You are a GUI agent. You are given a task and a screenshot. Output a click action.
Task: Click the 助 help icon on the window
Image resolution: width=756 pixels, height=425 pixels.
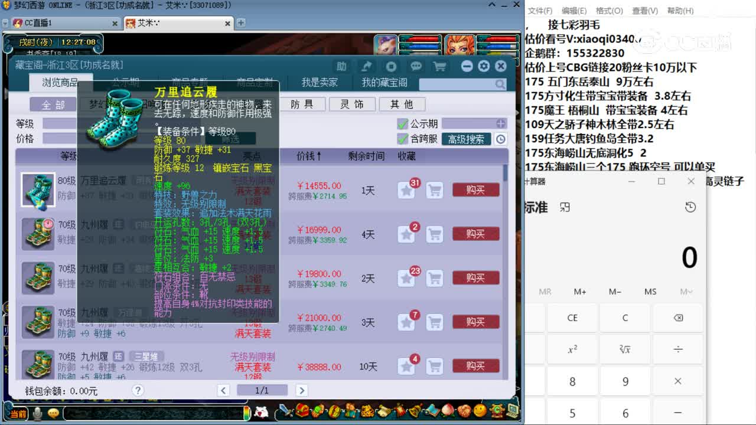click(342, 66)
